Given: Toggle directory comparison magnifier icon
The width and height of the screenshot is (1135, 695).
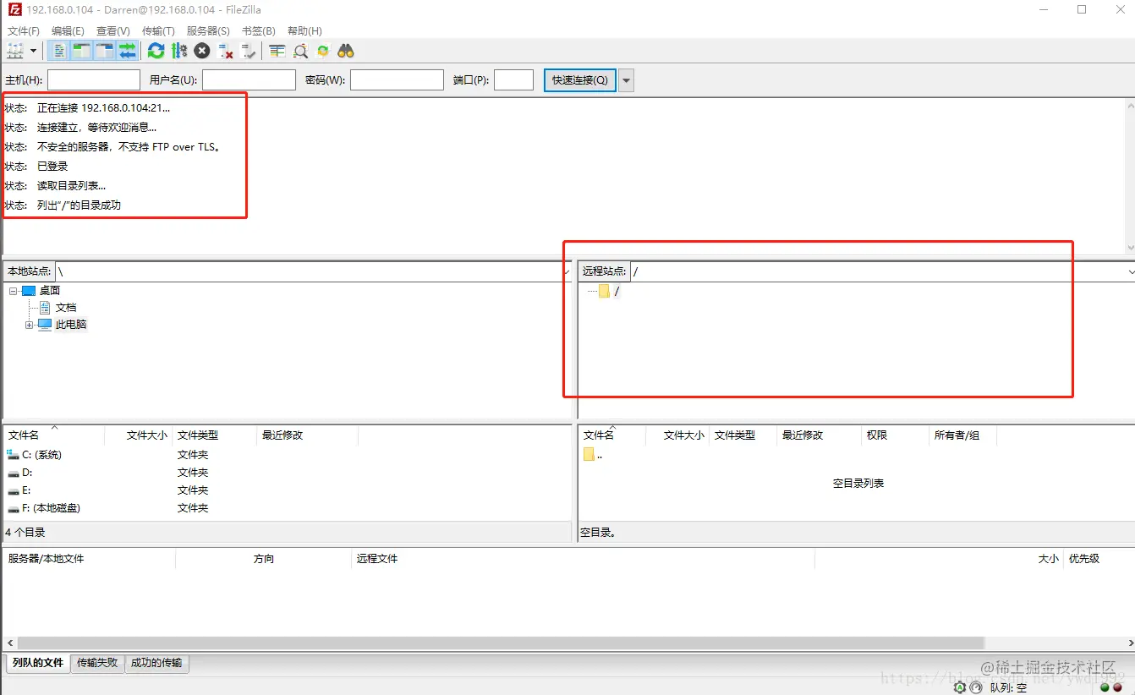Looking at the screenshot, I should click(x=300, y=51).
